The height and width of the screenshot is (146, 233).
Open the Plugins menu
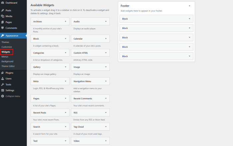[x=9, y=73]
